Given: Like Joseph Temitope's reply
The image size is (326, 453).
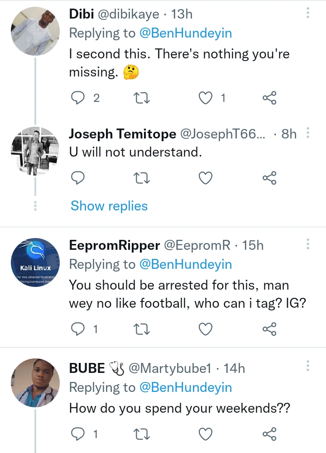Looking at the screenshot, I should click(206, 178).
